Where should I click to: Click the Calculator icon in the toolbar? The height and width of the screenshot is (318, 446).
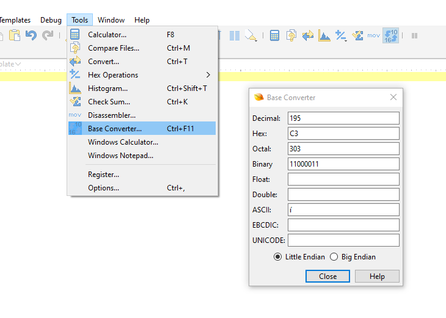(x=275, y=36)
